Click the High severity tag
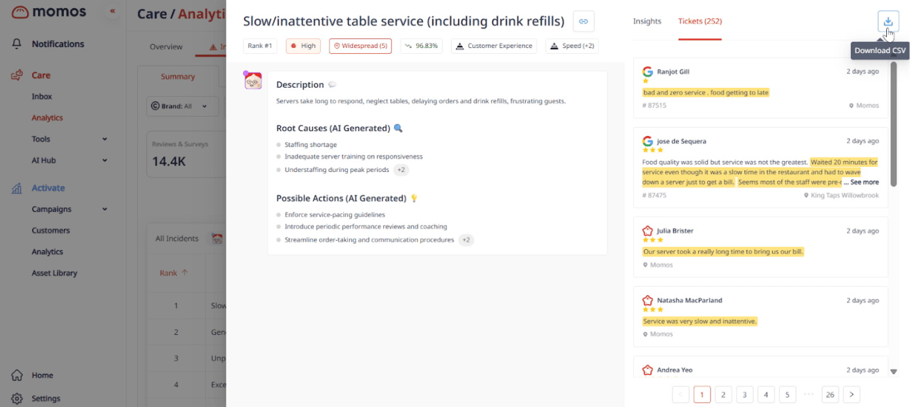This screenshot has width=916, height=407. click(303, 46)
